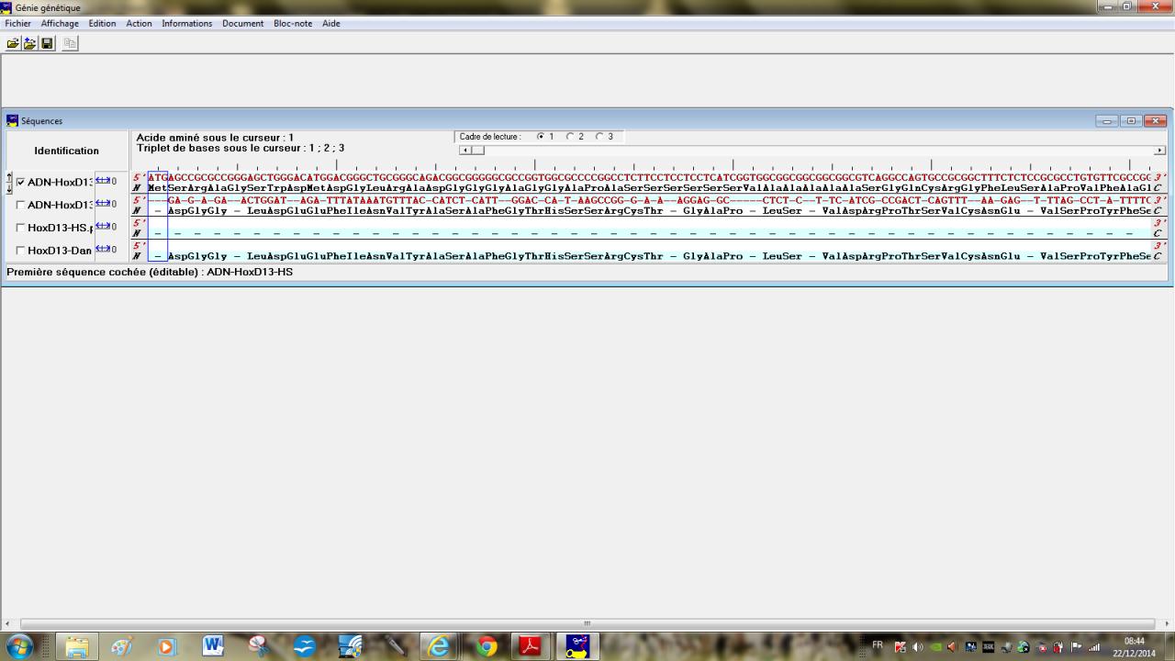This screenshot has height=661, width=1175.
Task: Click the open file toolbar icon
Action: point(13,43)
